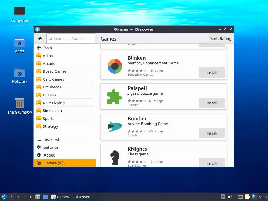Switch to workspace 3 in panel

pos(24,197)
